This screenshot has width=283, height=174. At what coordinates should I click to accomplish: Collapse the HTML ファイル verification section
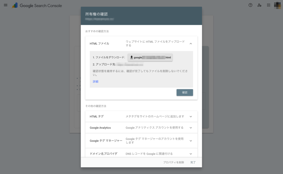coord(190,43)
